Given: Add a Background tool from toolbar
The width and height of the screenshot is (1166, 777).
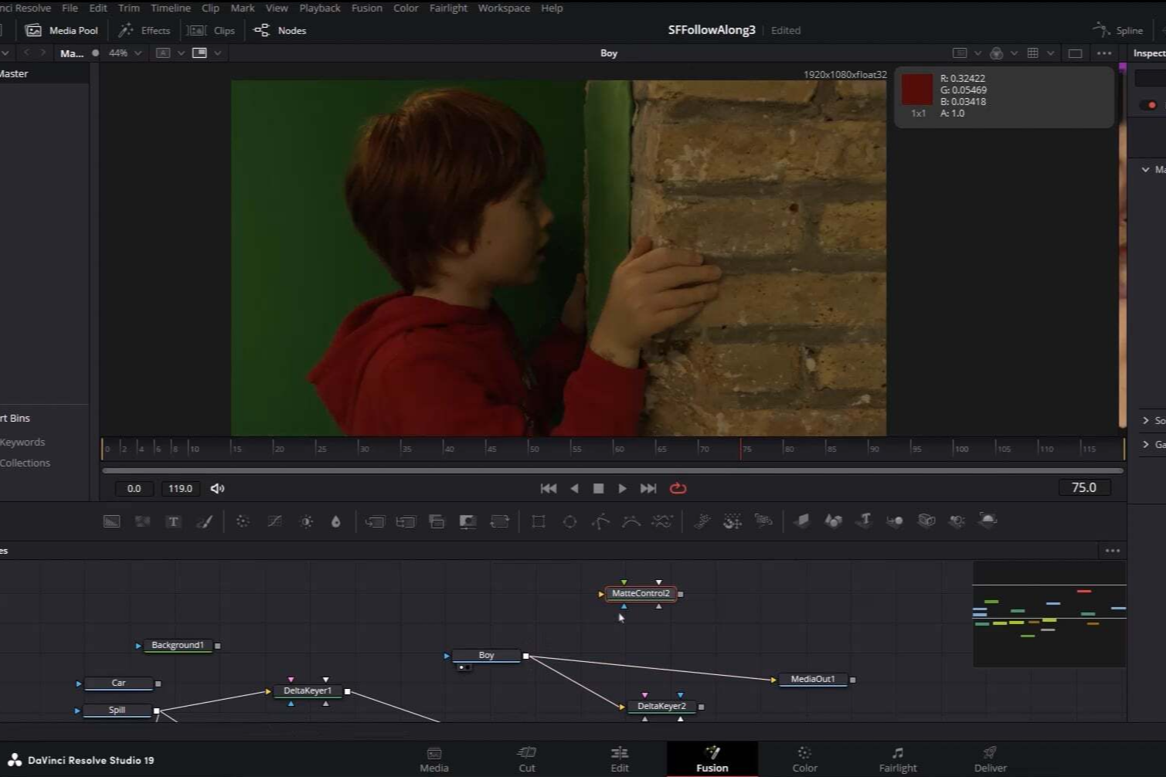Looking at the screenshot, I should (x=112, y=521).
